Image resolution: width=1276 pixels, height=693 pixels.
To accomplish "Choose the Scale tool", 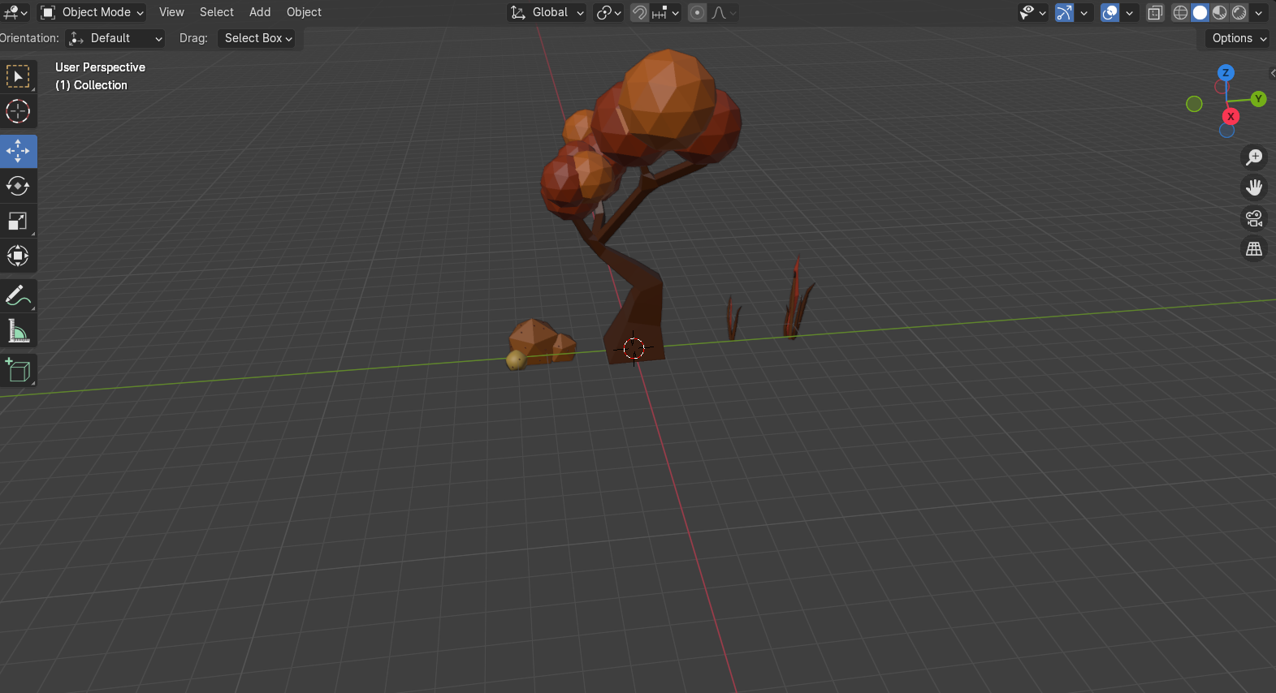I will click(x=18, y=222).
